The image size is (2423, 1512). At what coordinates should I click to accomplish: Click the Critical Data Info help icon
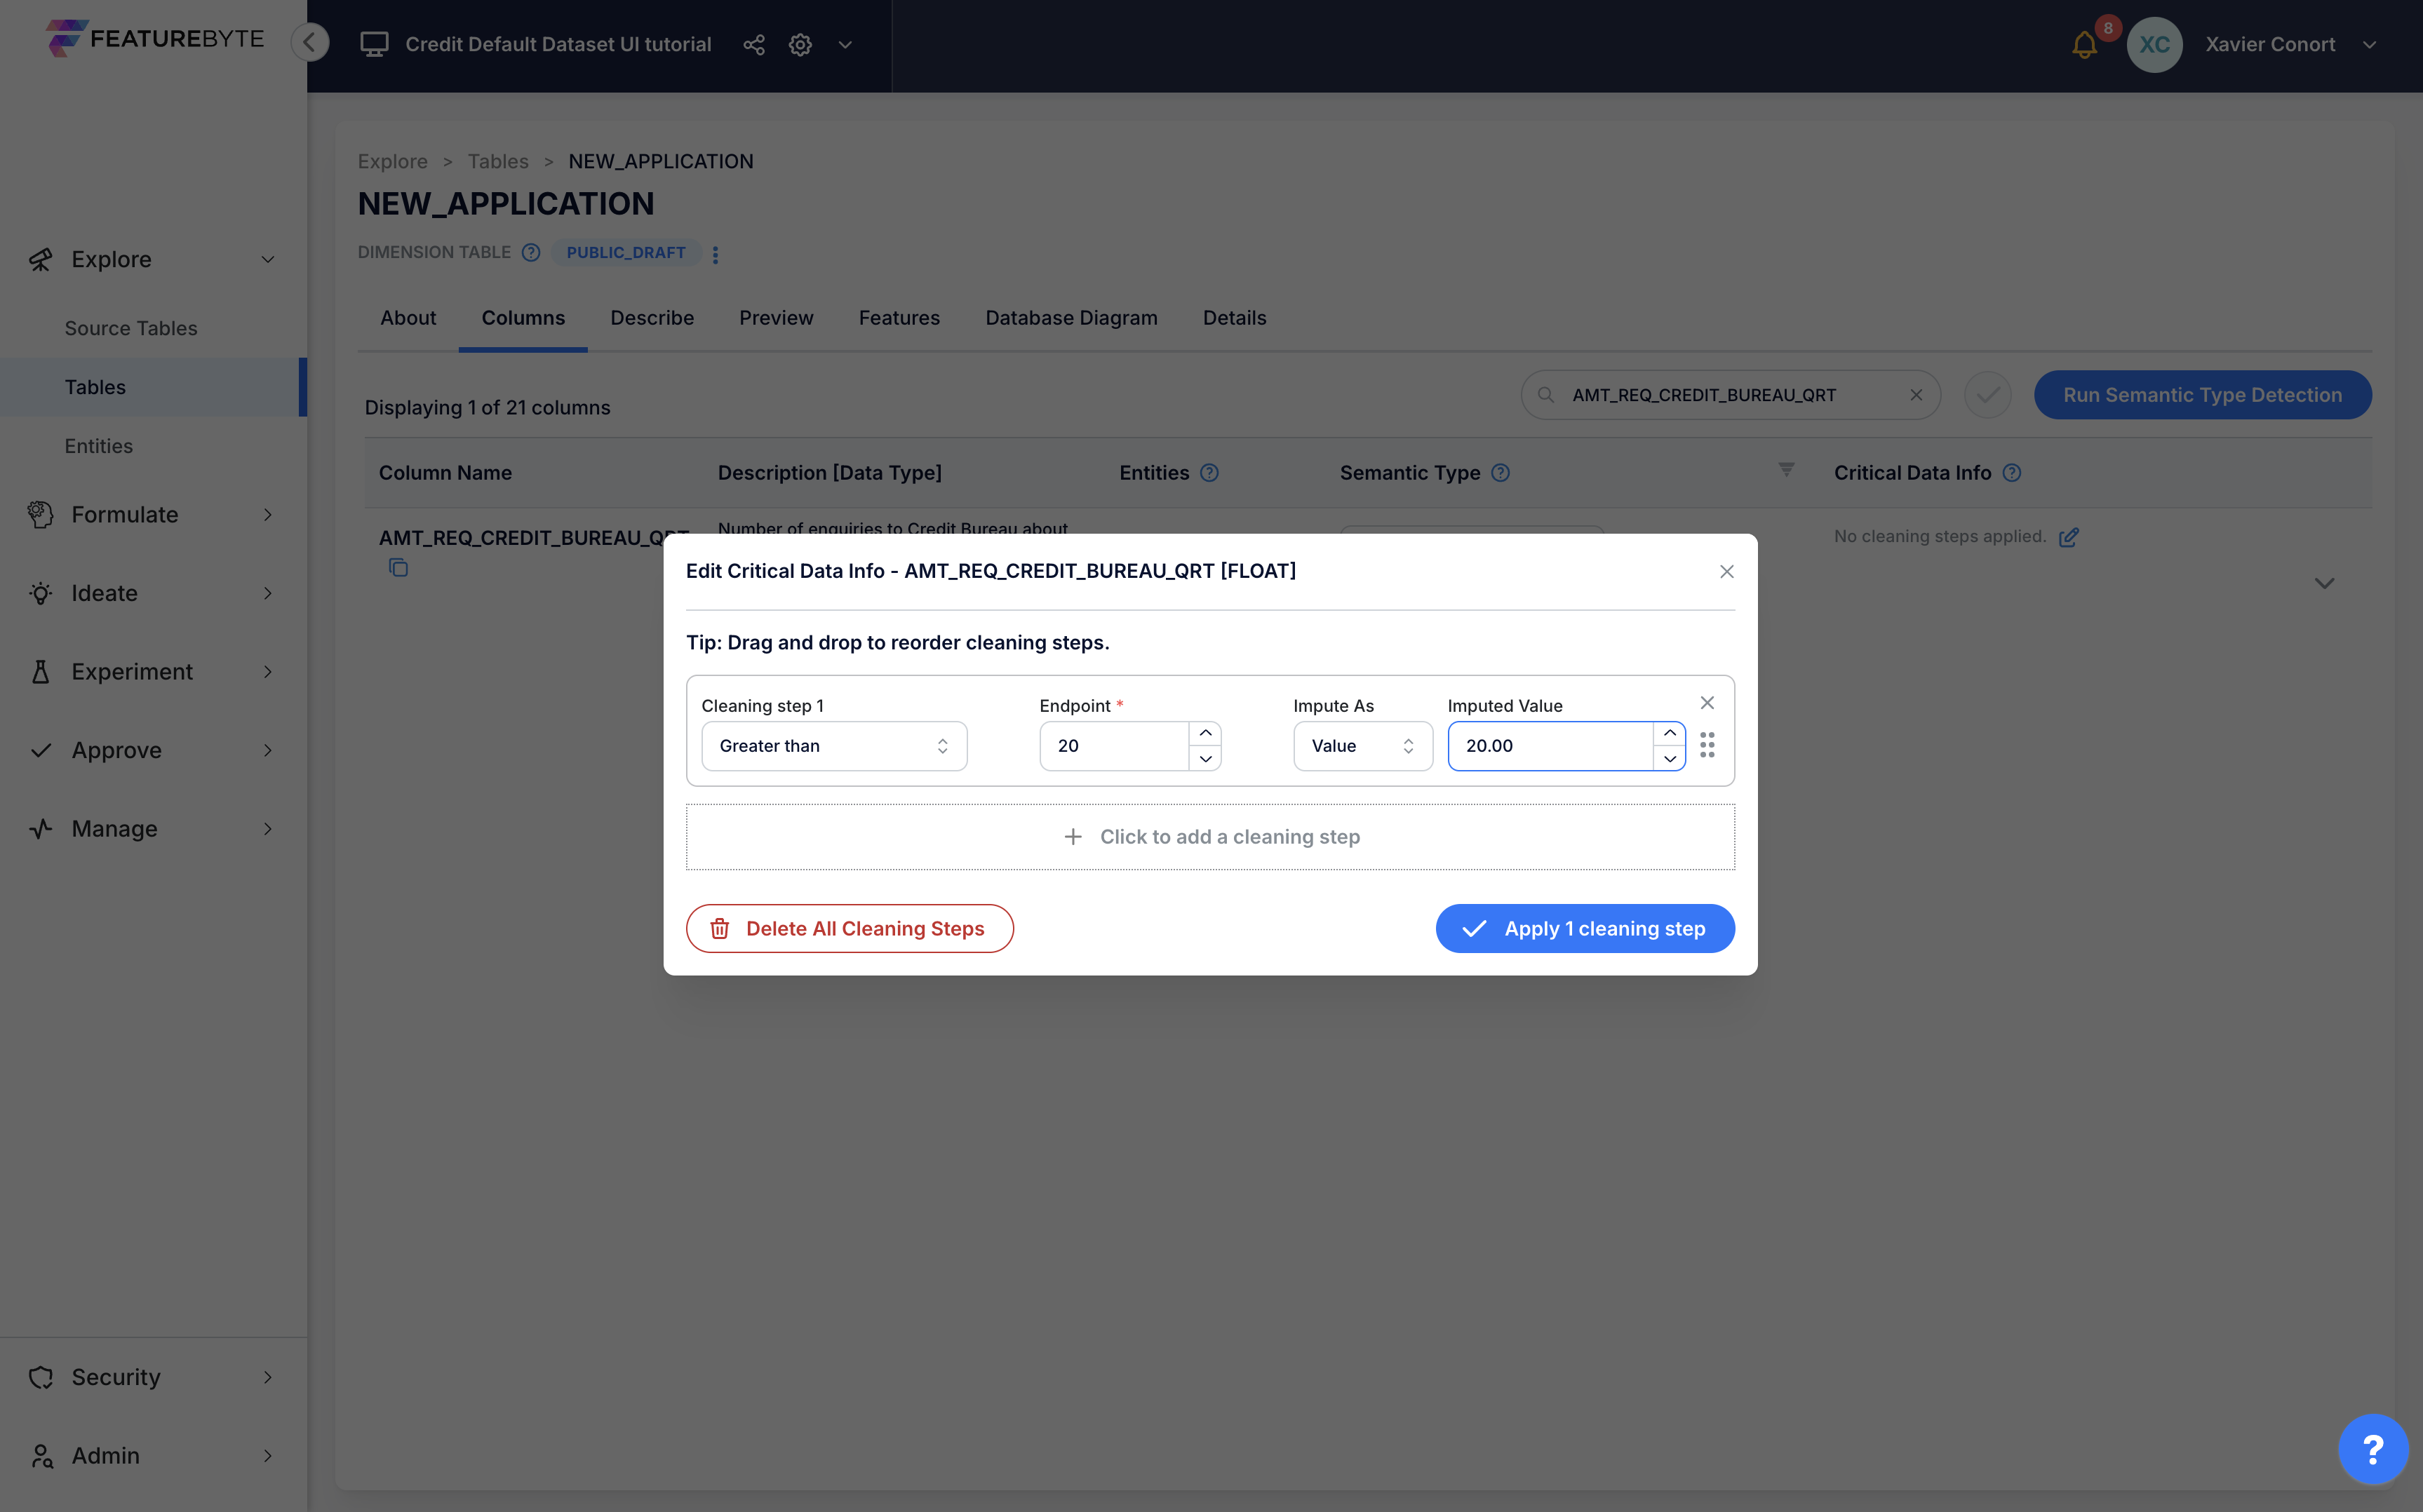click(x=2012, y=473)
